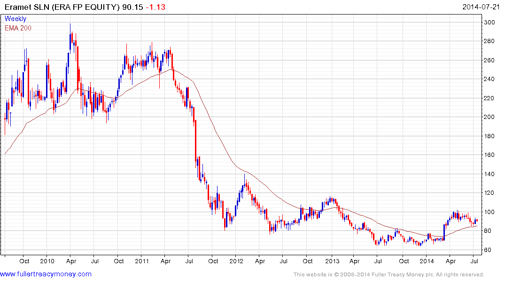The image size is (505, 281).
Task: Click the red change value "-1.13"
Action: point(155,7)
